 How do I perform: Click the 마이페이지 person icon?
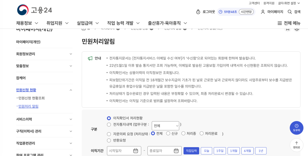click(263, 12)
